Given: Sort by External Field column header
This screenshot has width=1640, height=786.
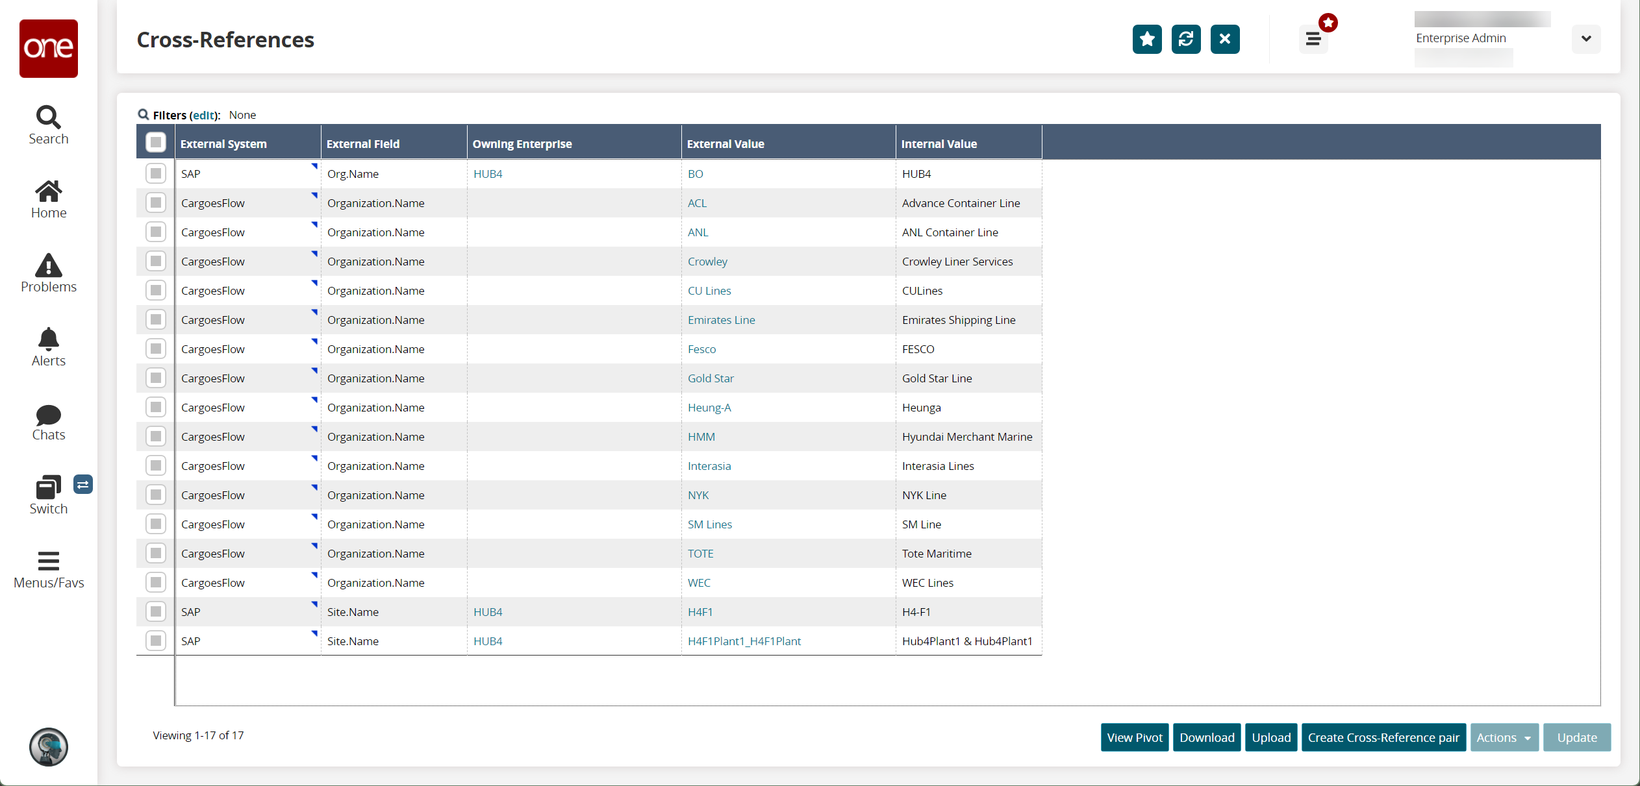Looking at the screenshot, I should click(394, 144).
